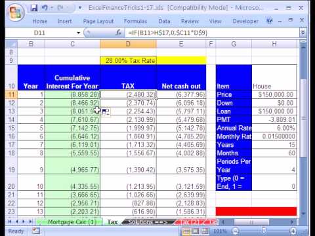Go to first sheet tab navigation arrow
Viewport: 315px width, 236px height.
pos(9,222)
